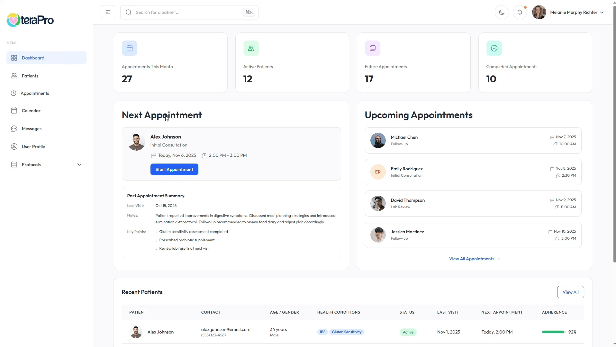
Task: Click View All Appointments link
Action: 474,259
